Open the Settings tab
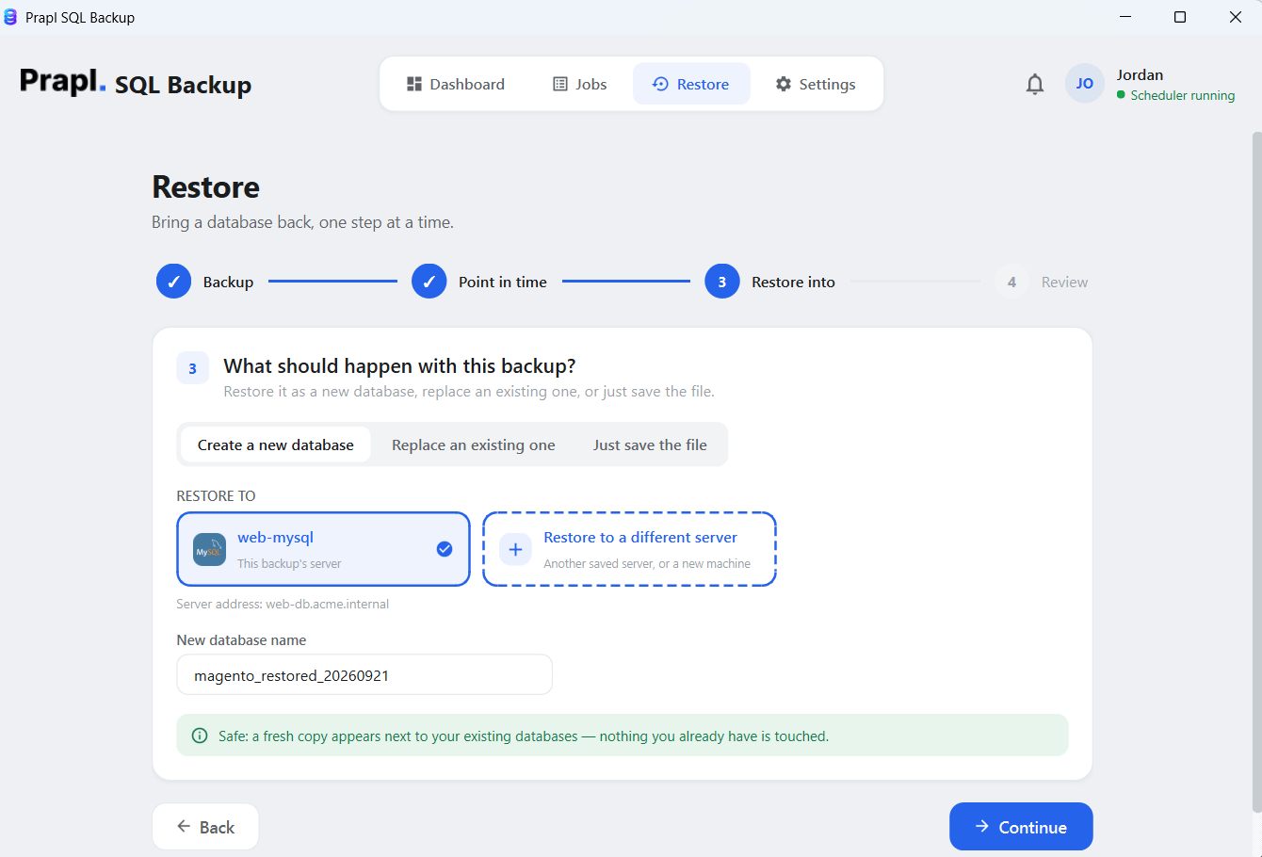 816,84
